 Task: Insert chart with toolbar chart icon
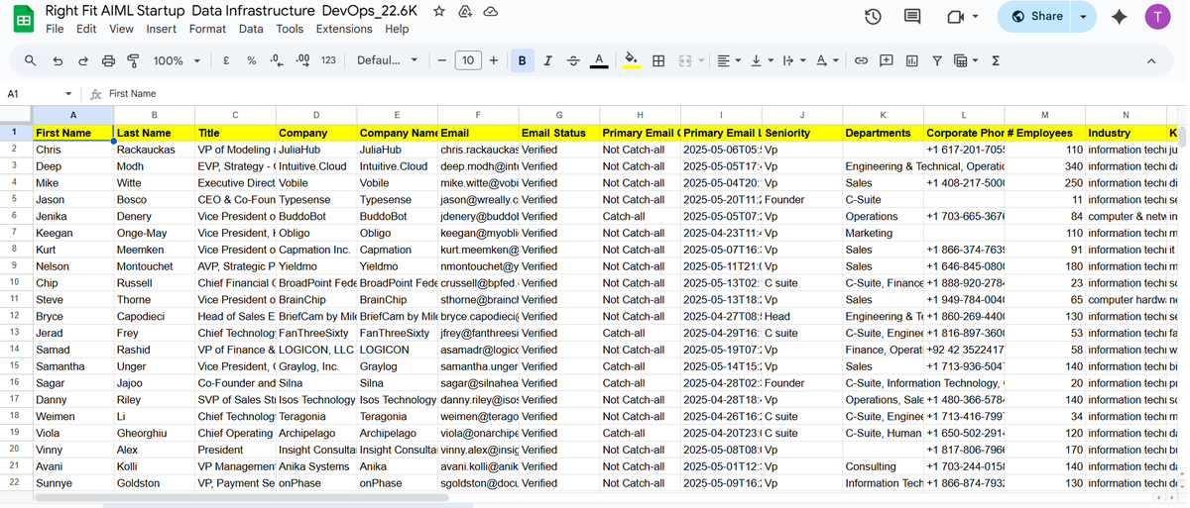[x=911, y=60]
